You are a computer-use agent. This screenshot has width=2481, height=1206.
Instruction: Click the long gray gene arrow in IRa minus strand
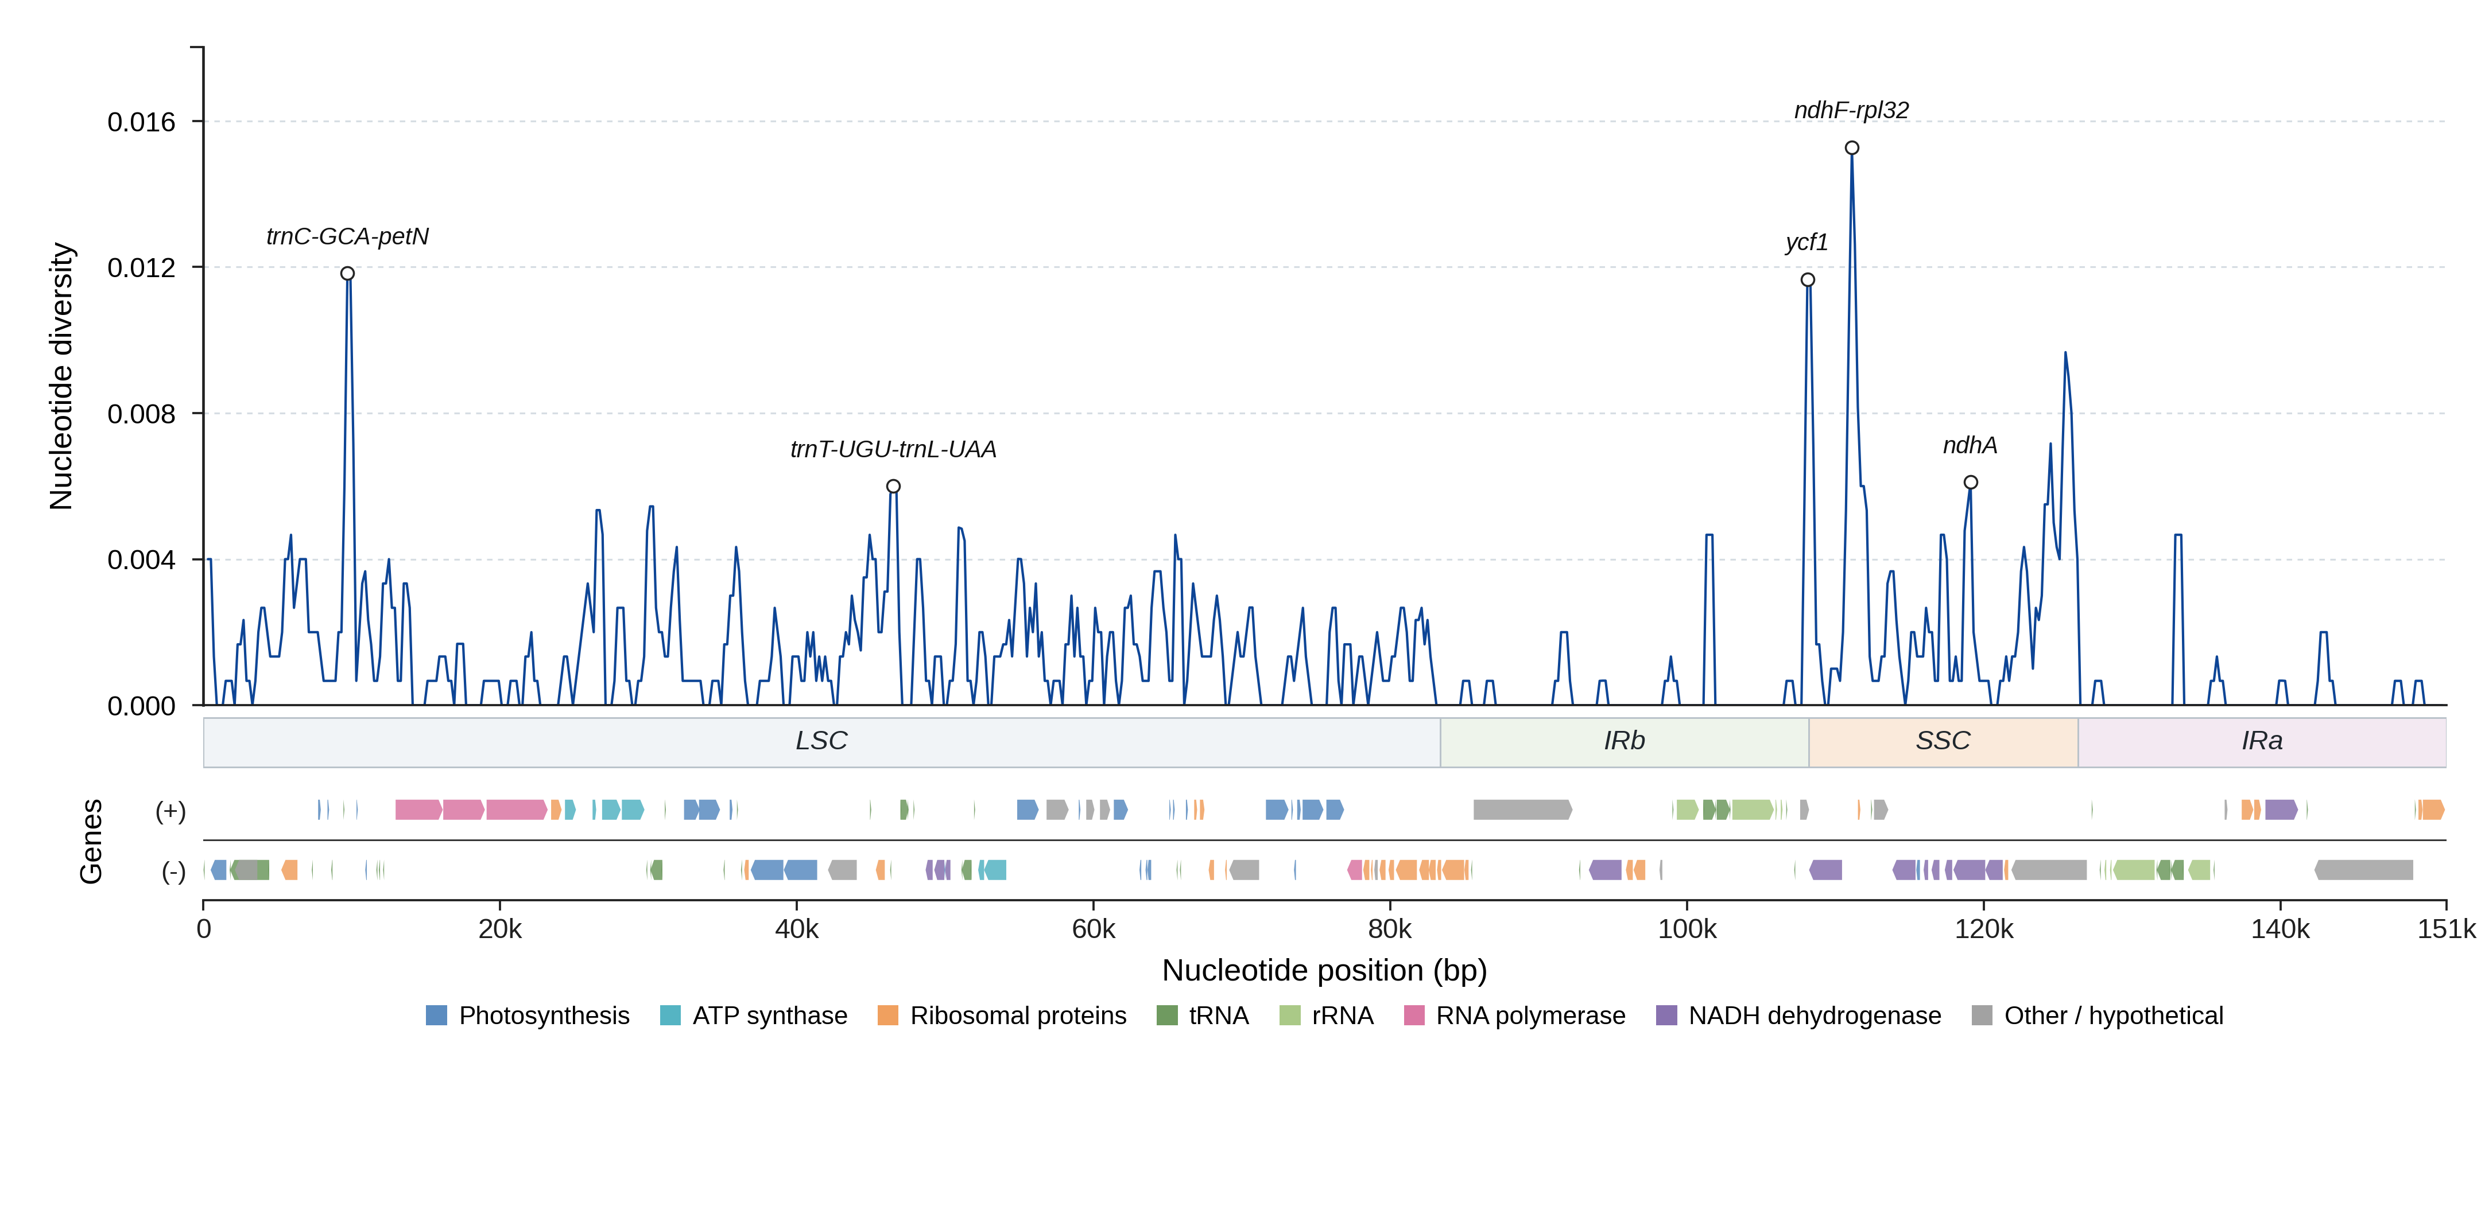tap(2363, 870)
